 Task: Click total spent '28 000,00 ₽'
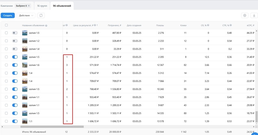(x=115, y=132)
